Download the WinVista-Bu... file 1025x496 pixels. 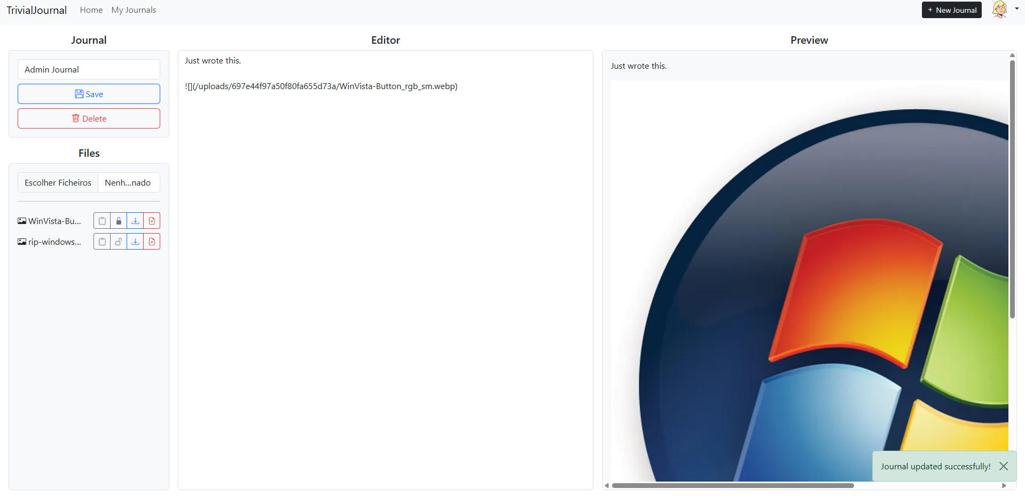tap(135, 221)
